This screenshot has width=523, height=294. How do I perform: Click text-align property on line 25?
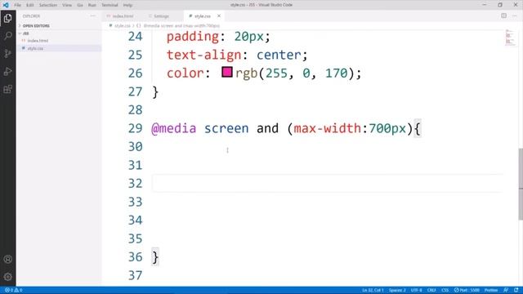(203, 55)
